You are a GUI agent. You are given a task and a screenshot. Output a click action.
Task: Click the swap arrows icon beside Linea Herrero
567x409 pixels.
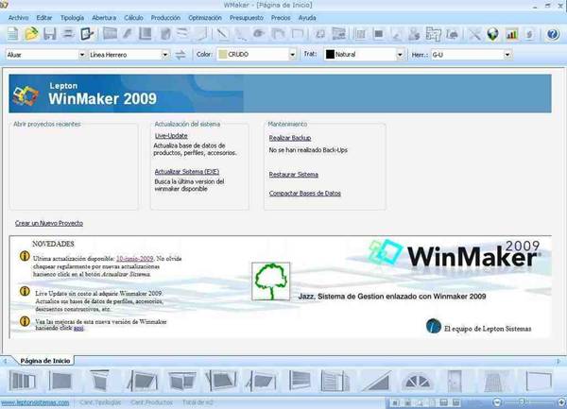[180, 55]
